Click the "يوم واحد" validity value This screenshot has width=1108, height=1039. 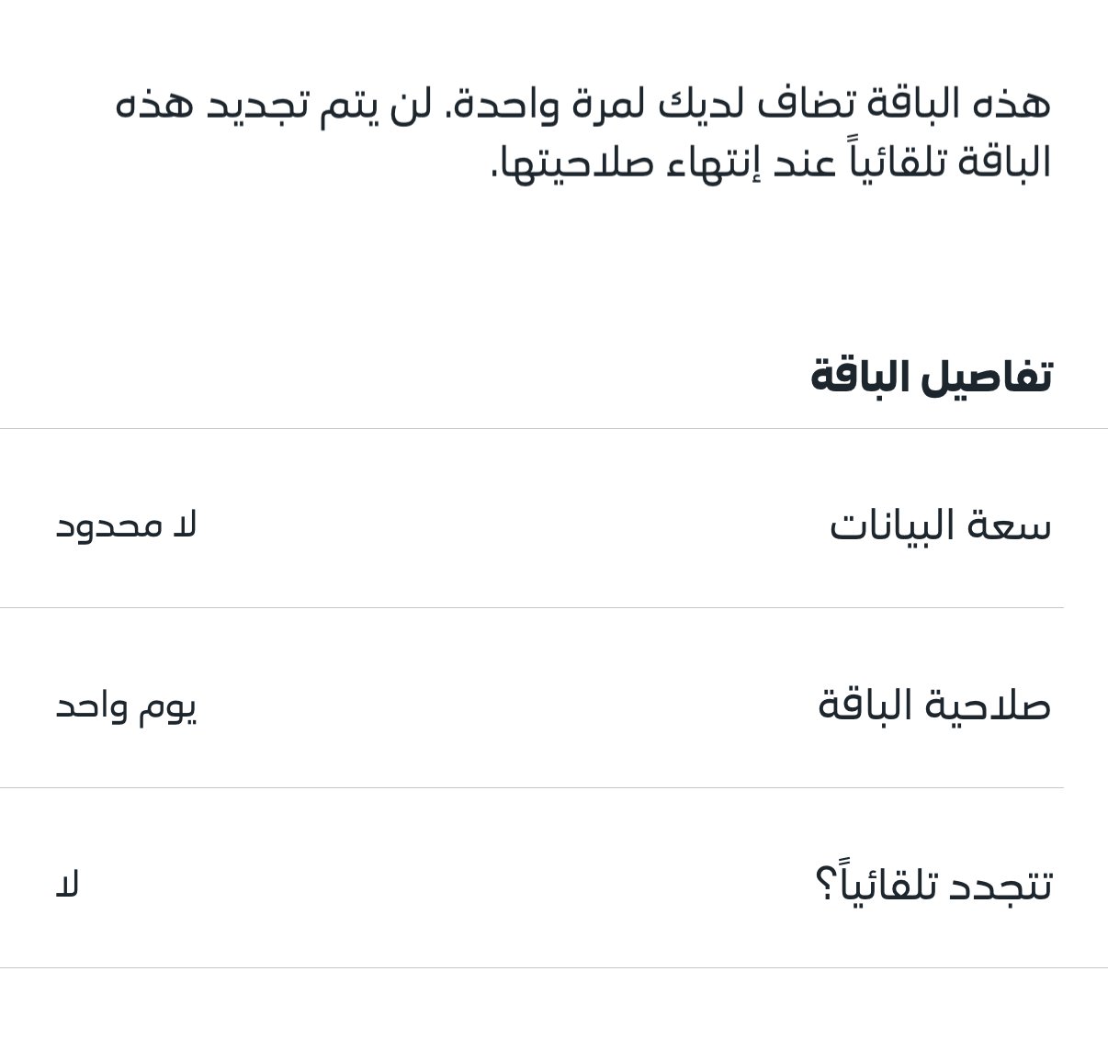[x=127, y=706]
